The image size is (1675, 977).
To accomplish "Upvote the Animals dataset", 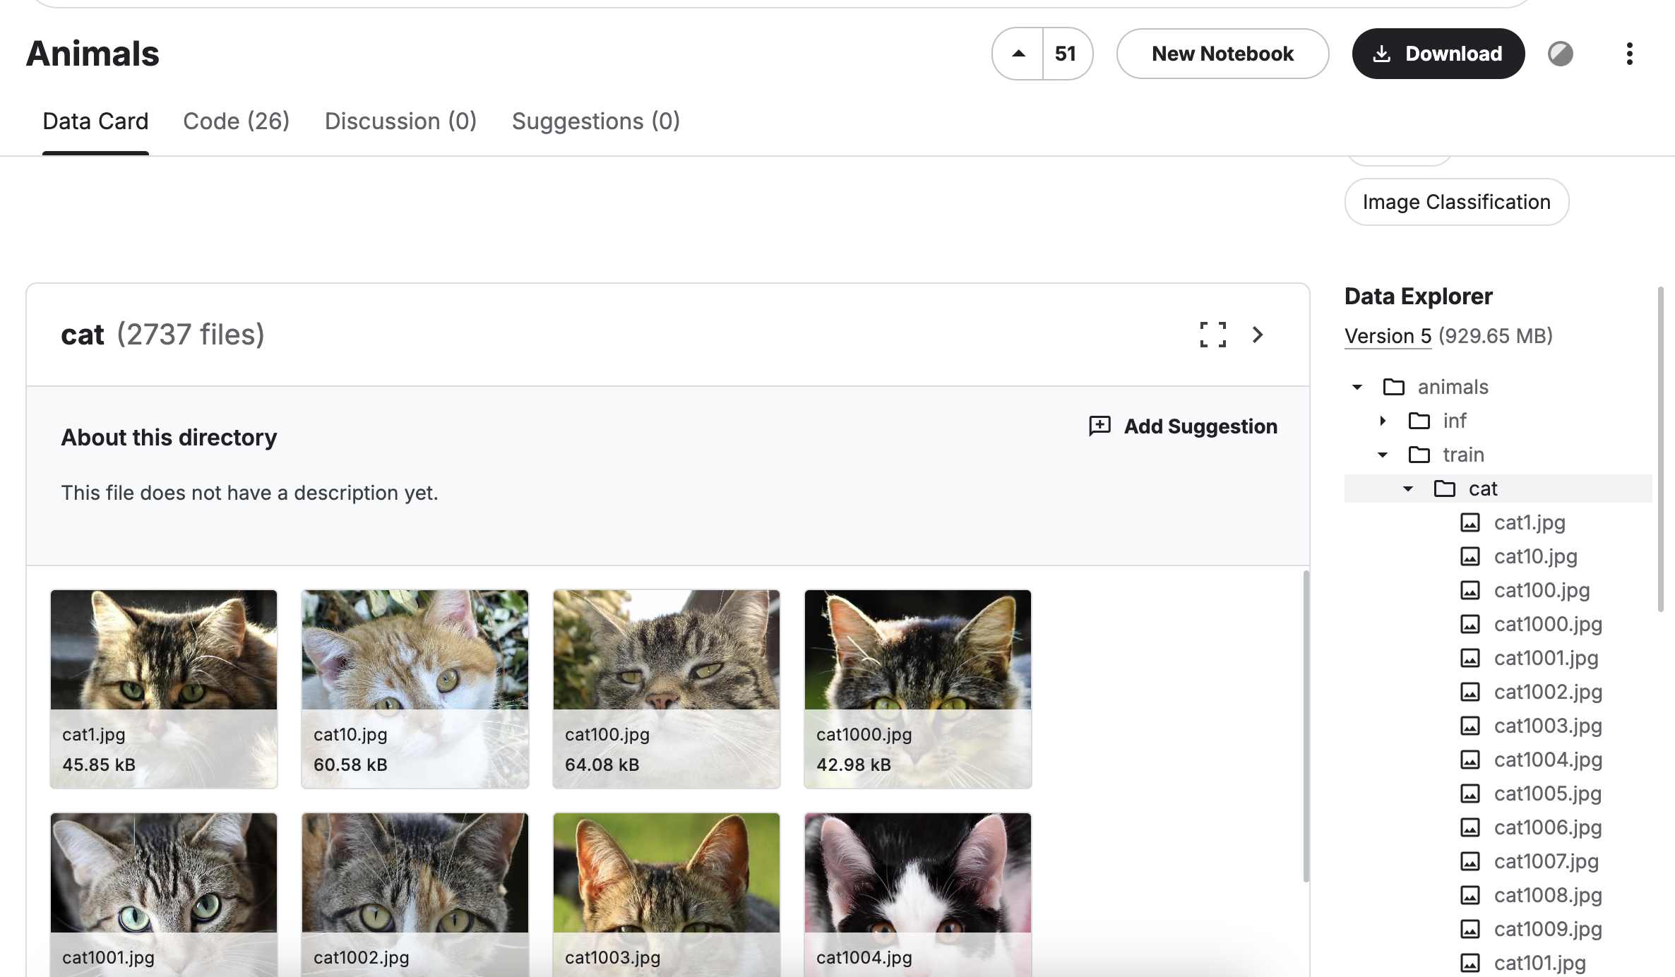I will (1018, 54).
